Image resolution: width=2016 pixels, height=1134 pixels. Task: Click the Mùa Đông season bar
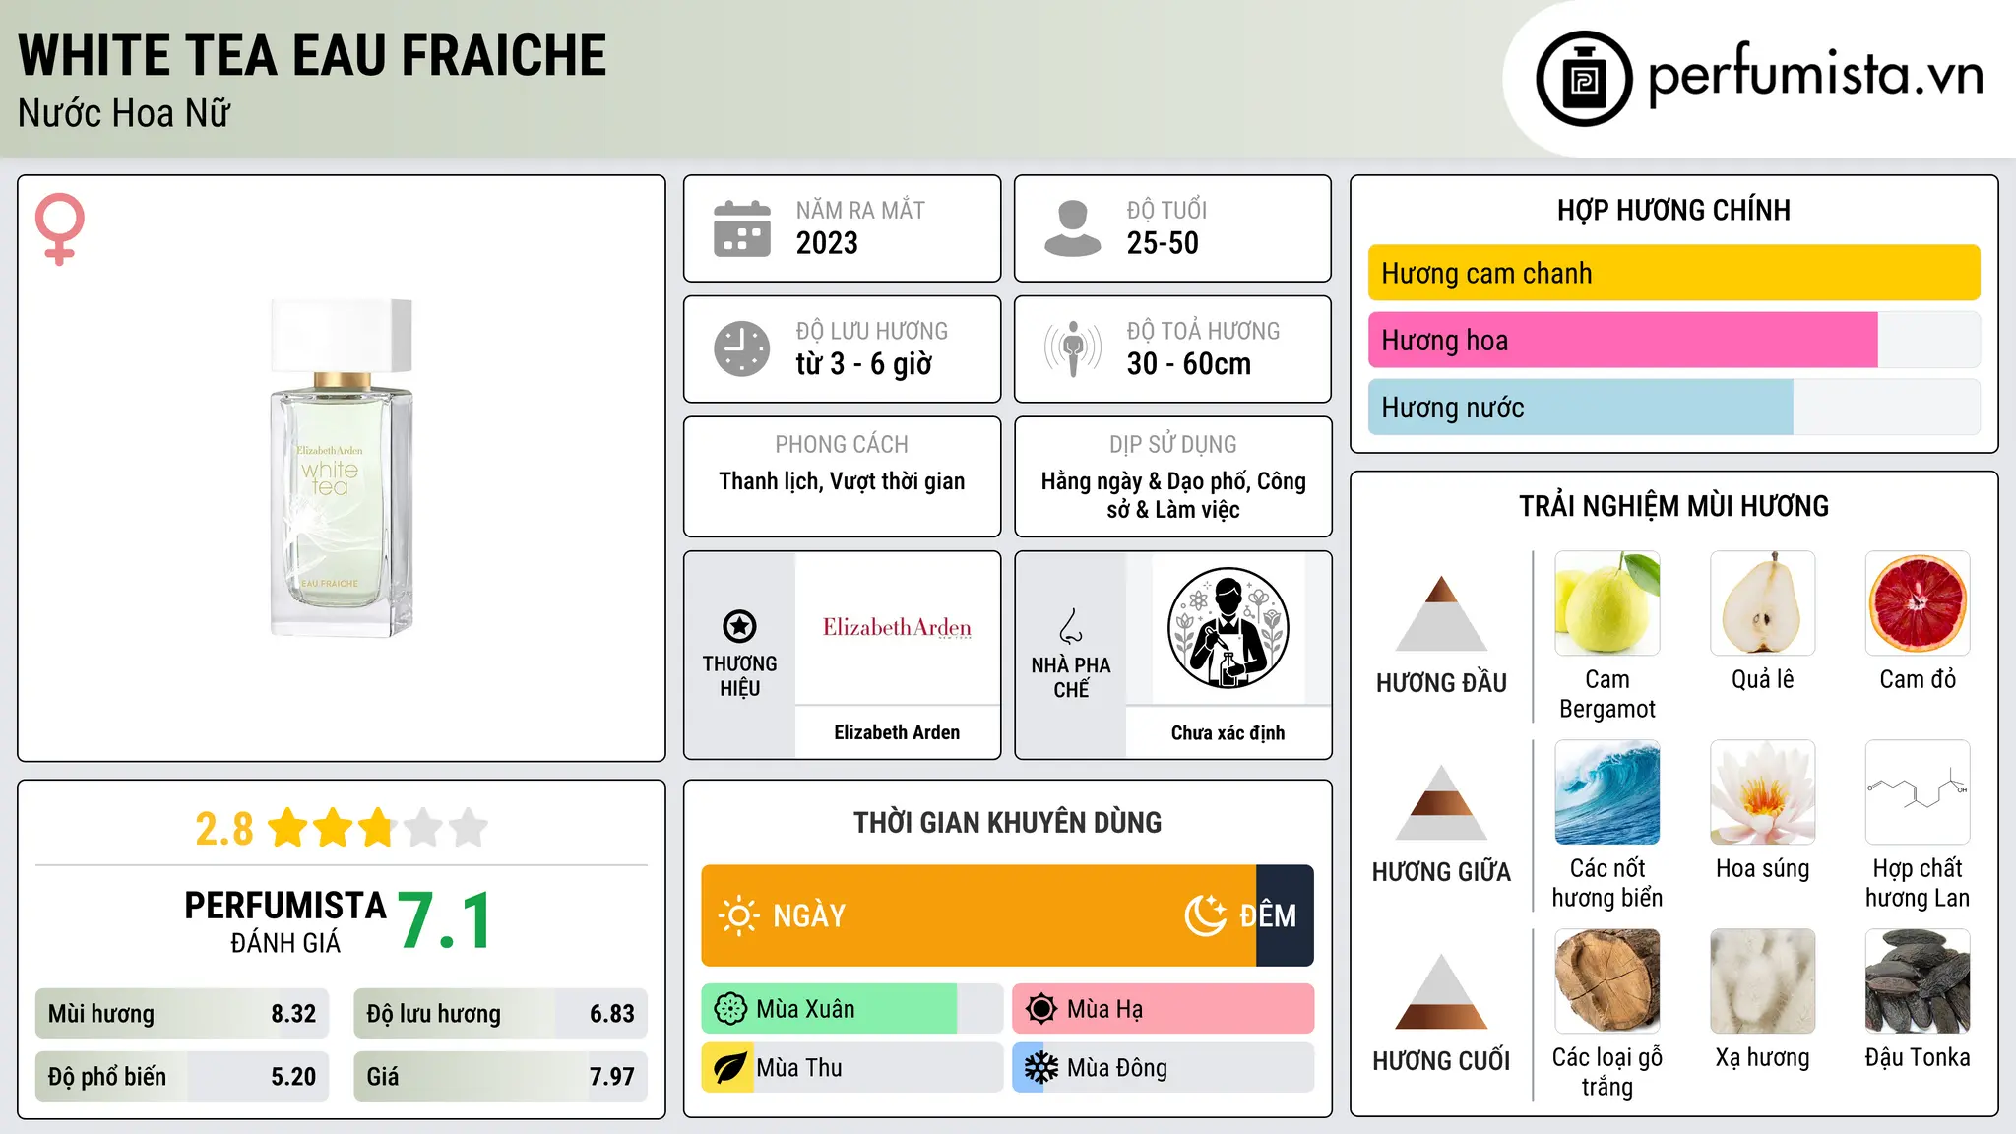[1164, 1068]
